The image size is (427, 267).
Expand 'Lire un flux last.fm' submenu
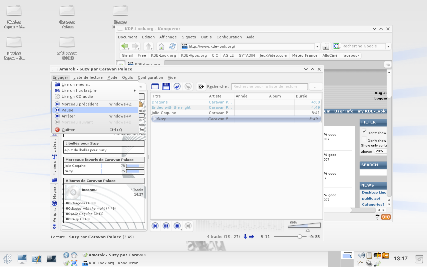pyautogui.click(x=95, y=90)
